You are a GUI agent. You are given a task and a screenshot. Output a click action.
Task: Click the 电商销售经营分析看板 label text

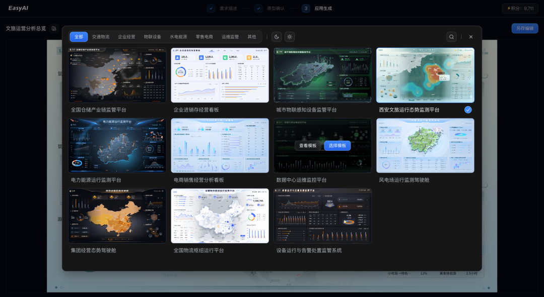tap(199, 180)
